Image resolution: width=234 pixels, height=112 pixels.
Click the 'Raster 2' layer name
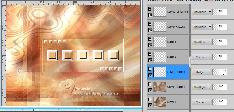pyautogui.click(x=171, y=57)
